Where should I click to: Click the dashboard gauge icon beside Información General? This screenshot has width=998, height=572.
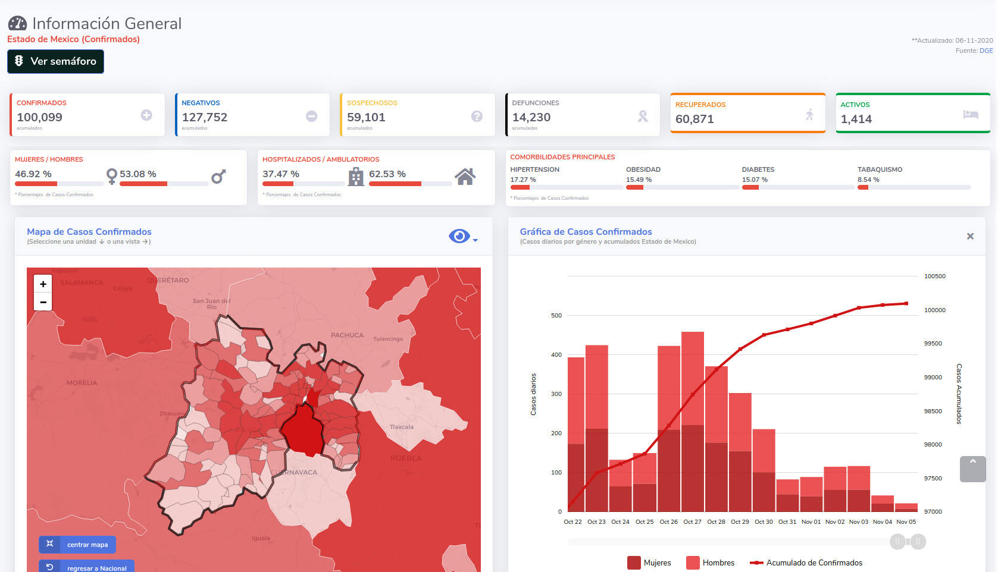pos(17,24)
